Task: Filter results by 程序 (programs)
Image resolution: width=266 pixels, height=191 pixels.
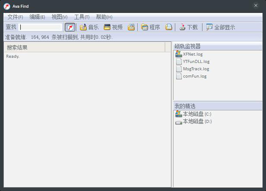Action: [x=150, y=27]
